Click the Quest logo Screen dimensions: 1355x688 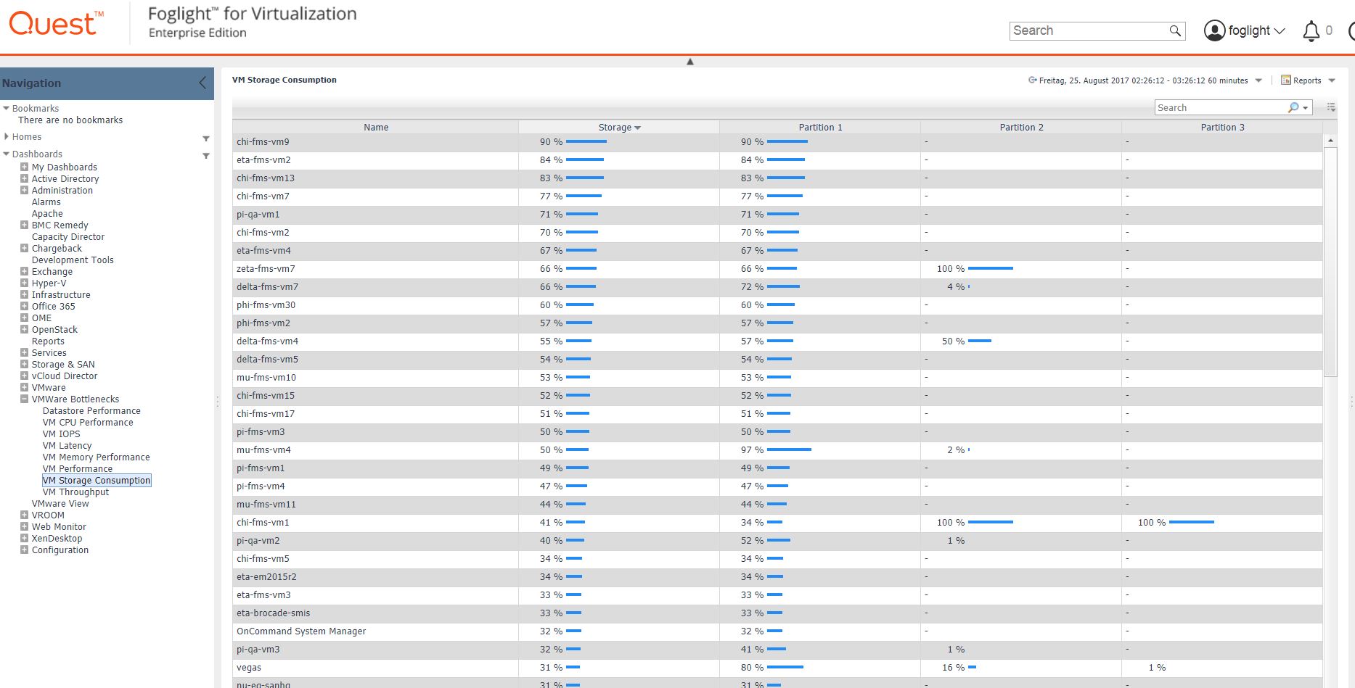(56, 24)
